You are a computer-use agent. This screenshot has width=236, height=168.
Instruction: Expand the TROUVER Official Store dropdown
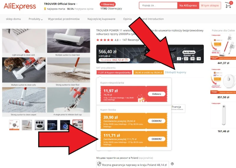click(x=77, y=4)
